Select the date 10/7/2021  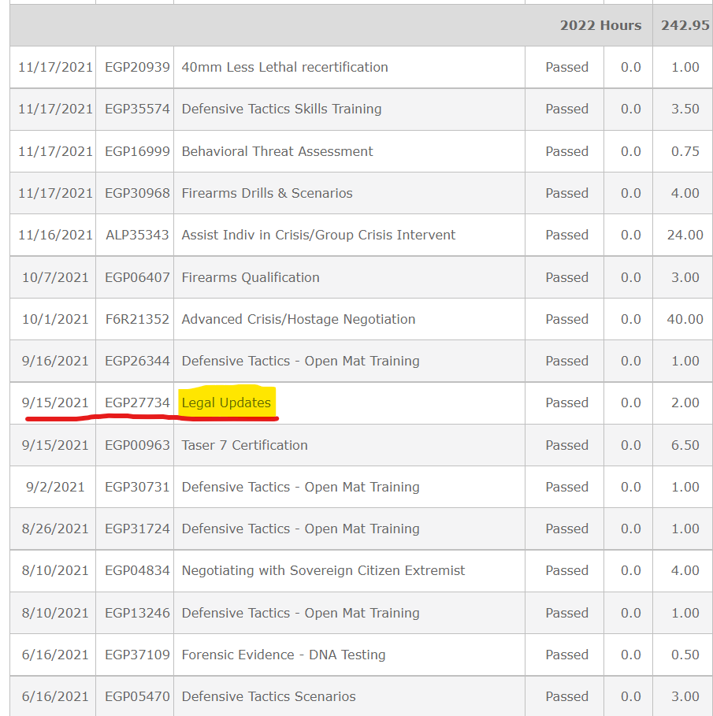[52, 277]
